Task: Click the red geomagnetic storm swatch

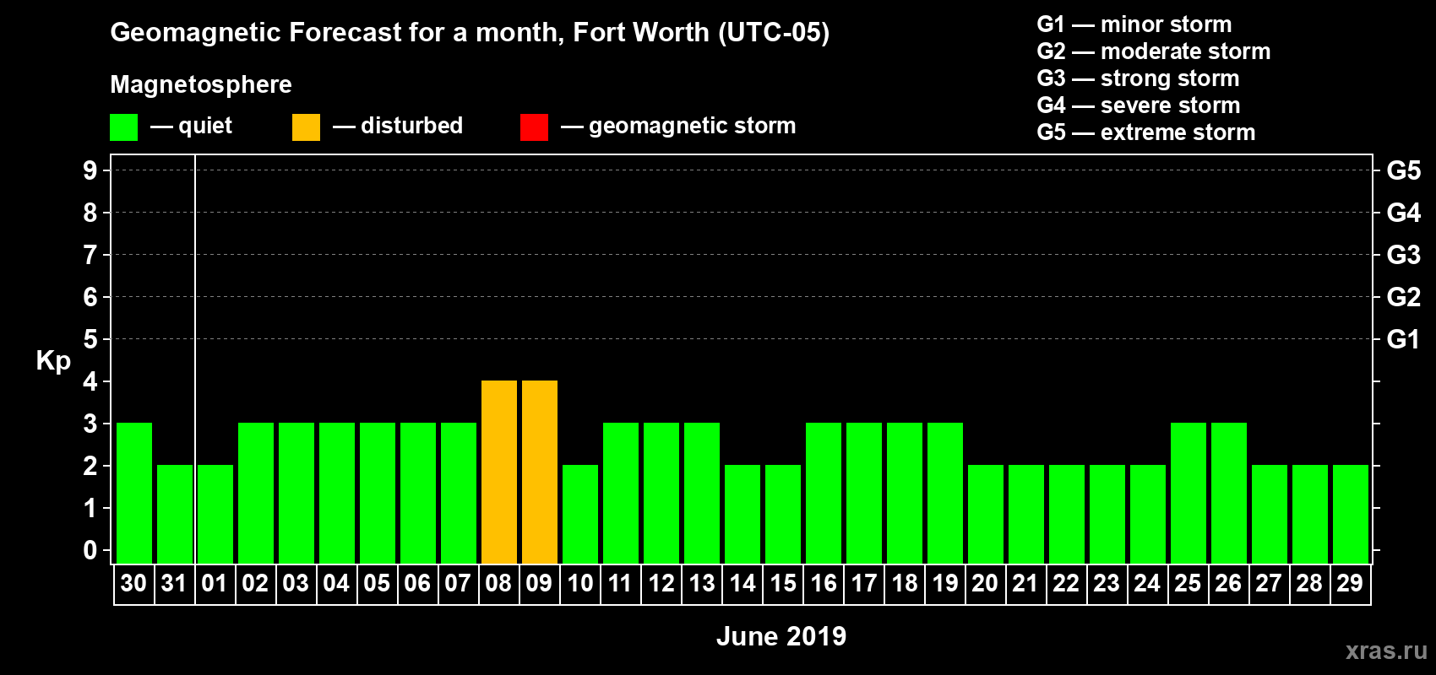Action: pos(534,127)
